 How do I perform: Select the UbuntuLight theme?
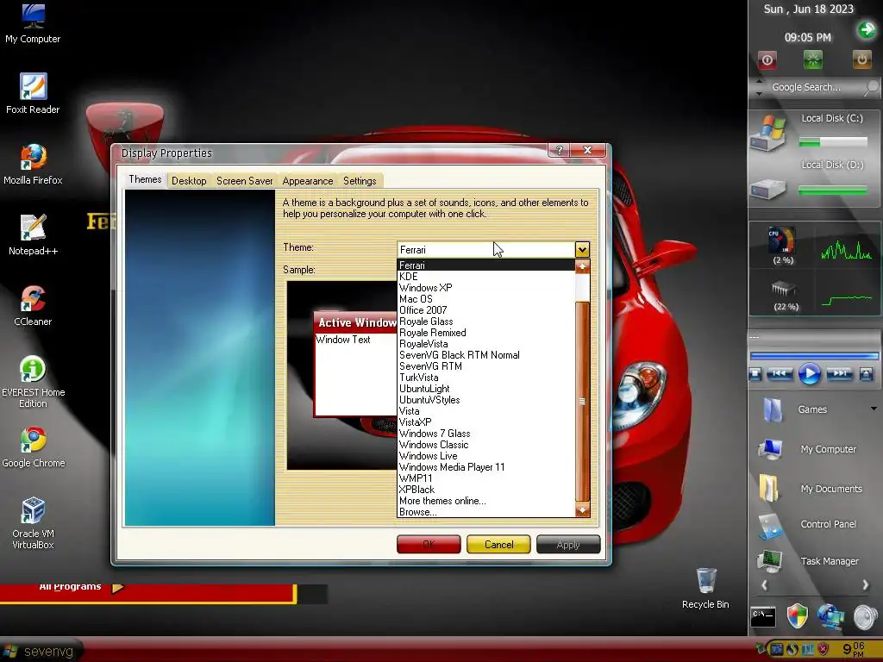pyautogui.click(x=486, y=389)
